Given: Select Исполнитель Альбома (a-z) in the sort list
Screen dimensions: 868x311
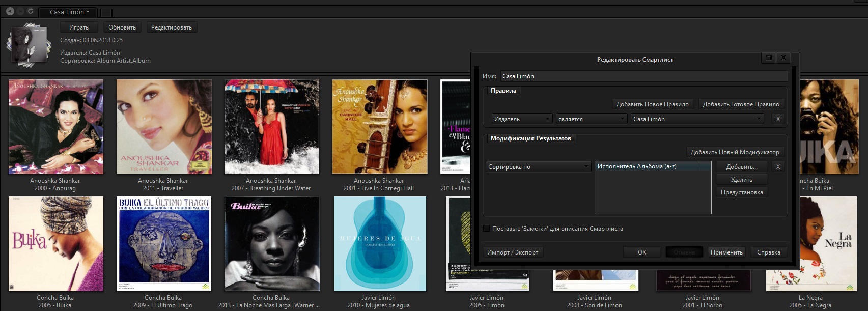Looking at the screenshot, I should 653,166.
